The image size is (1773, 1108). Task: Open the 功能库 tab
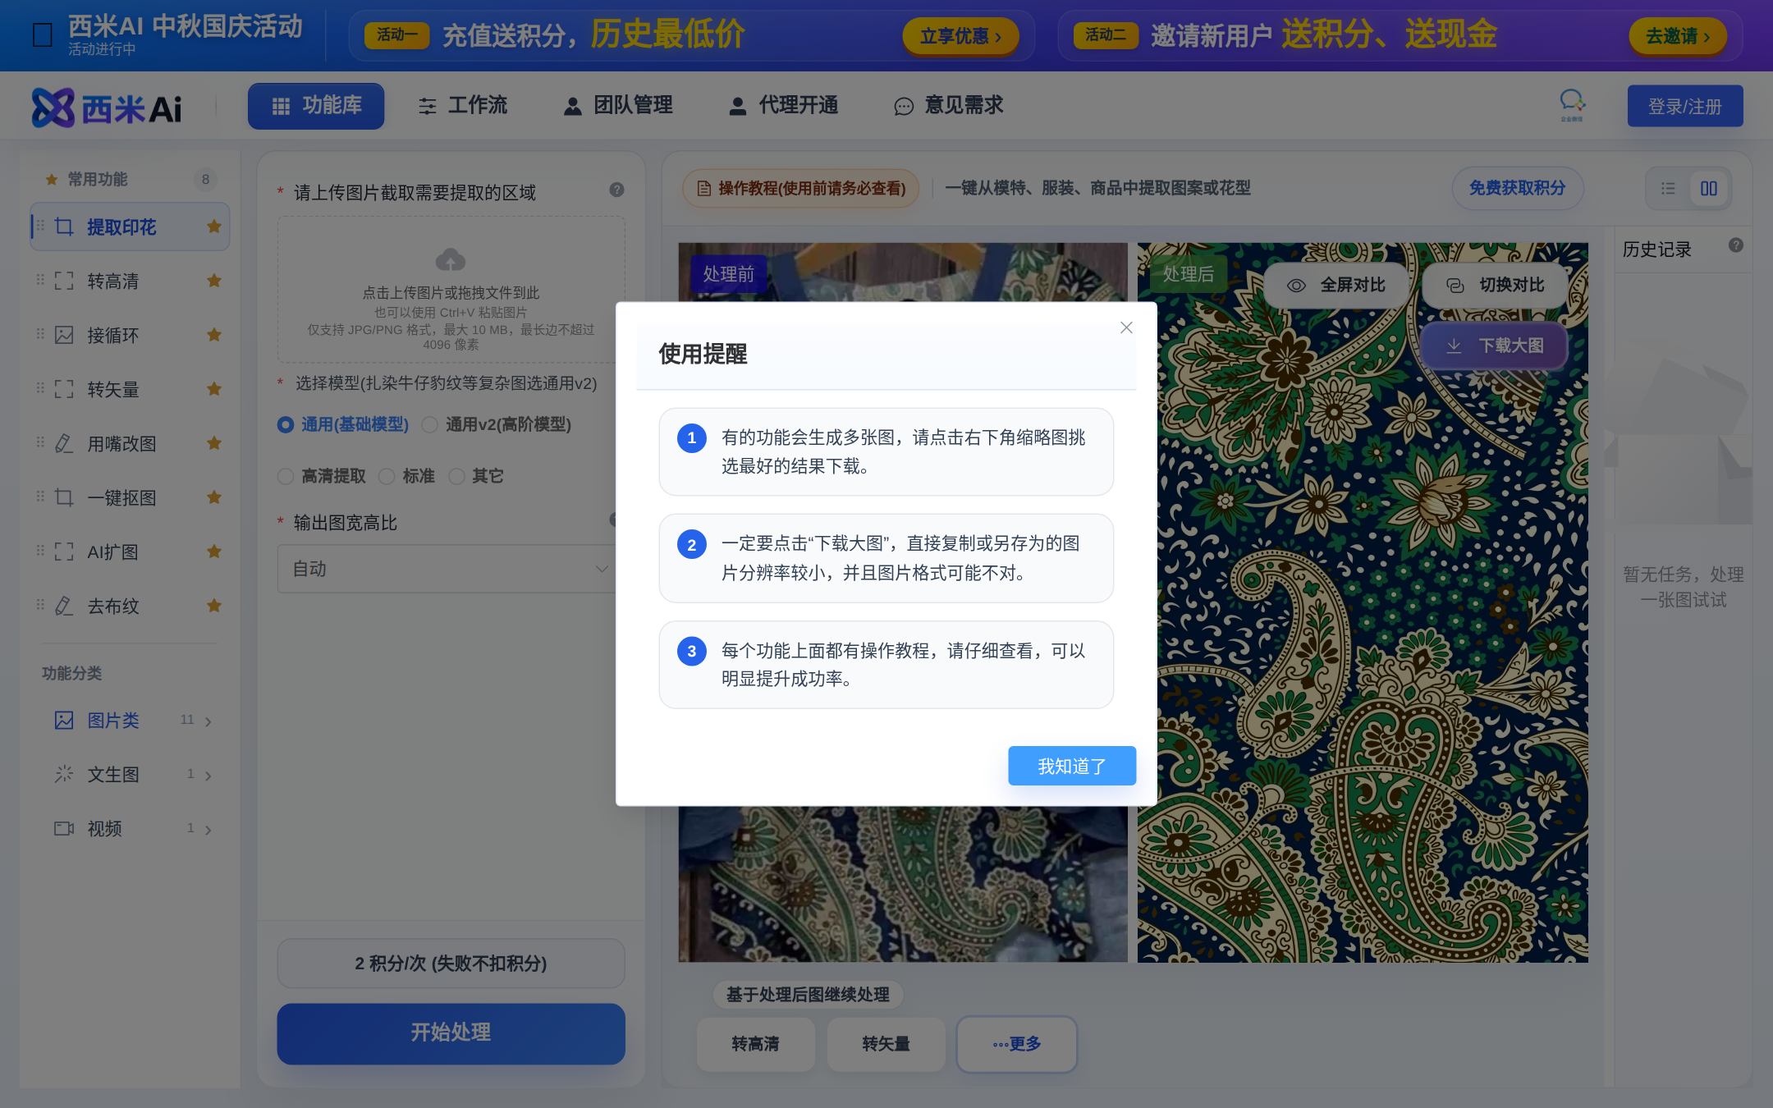[x=316, y=106]
